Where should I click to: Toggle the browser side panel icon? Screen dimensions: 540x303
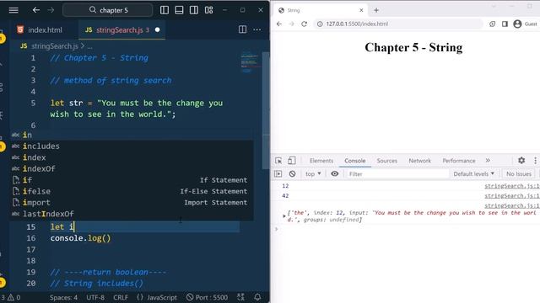coord(505,24)
